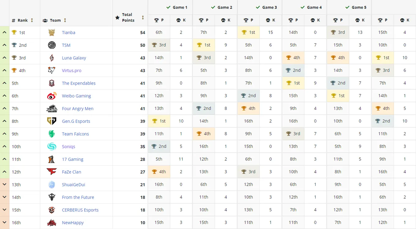Viewport: 416px width, 229px height.
Task: Select the From the Future logo
Action: [x=52, y=197]
